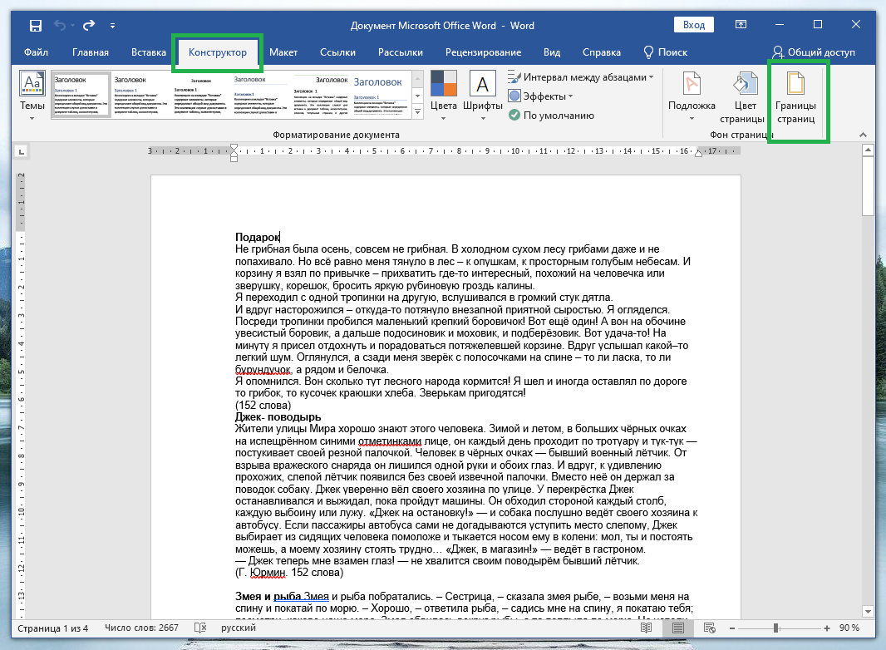Viewport: 886px width, 650px height.
Task: Click the 90 % zoom level
Action: click(849, 628)
